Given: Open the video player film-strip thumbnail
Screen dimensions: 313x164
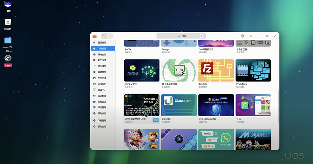Looking at the screenshot, I should [179, 139].
